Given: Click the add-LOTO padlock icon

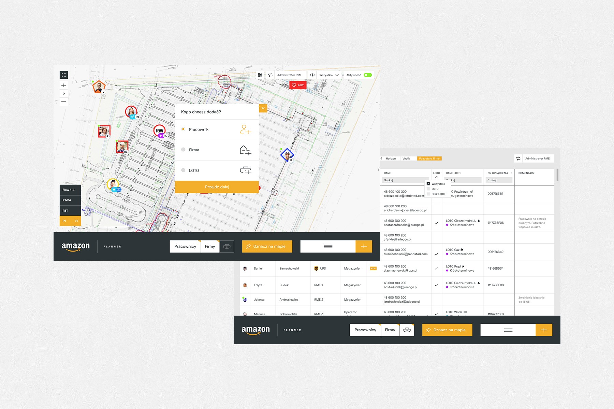Looking at the screenshot, I should (246, 170).
